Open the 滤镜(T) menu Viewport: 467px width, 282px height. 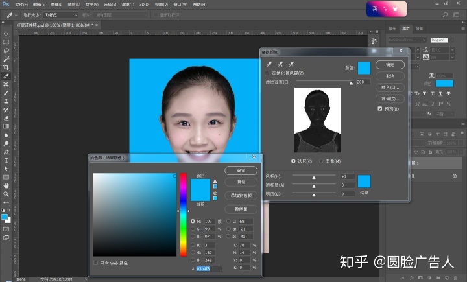point(126,4)
